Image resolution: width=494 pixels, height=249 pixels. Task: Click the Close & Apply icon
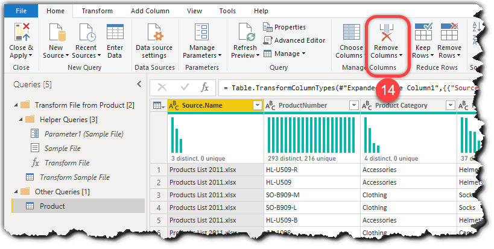22,32
